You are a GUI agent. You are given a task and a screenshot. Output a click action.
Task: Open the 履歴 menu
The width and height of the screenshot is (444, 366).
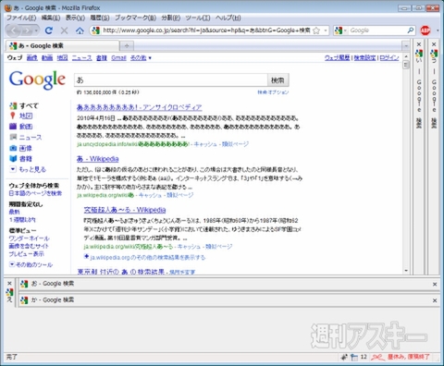click(x=100, y=18)
